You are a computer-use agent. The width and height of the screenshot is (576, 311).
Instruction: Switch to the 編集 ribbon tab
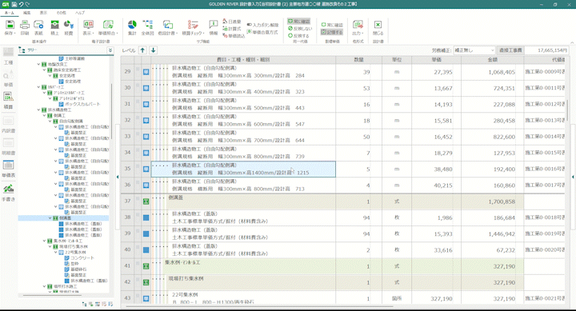tap(27, 13)
